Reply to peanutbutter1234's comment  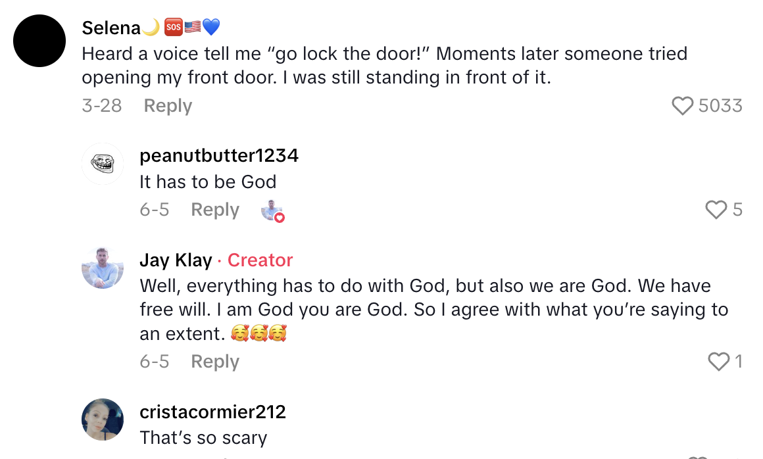(215, 210)
